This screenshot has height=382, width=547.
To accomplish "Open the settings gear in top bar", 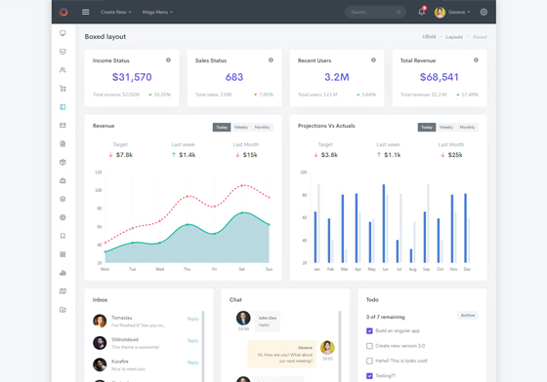I will click(484, 12).
